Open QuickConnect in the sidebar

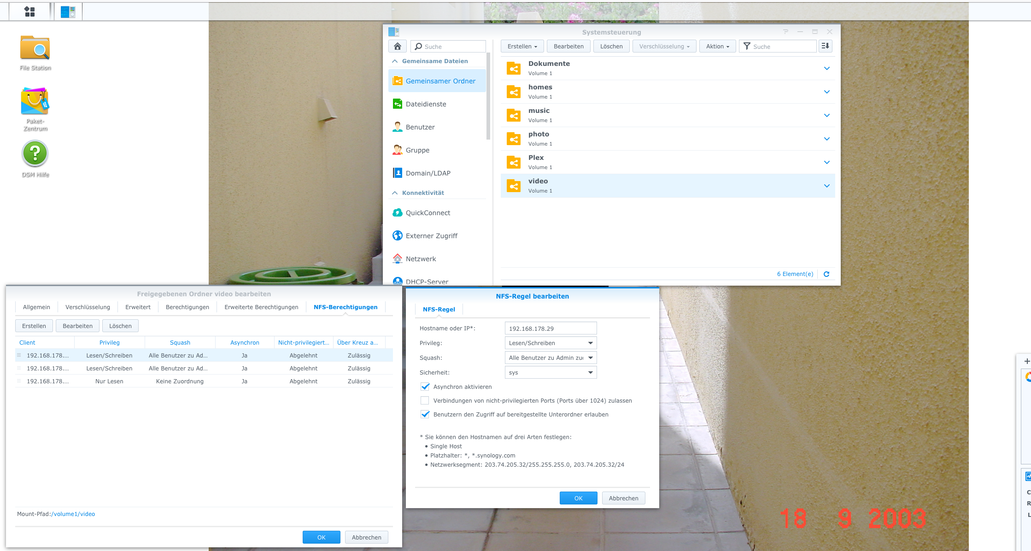(x=428, y=213)
